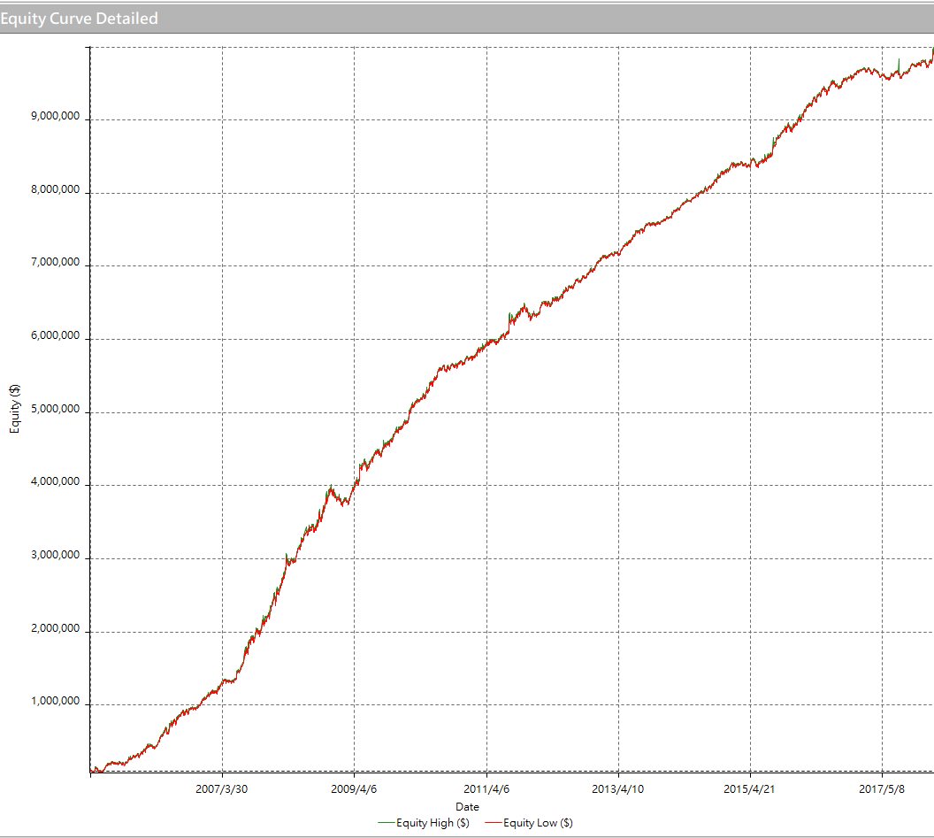Screen dimensions: 934x838
Task: Click the 3,000,000 equity axis label
Action: 56,555
